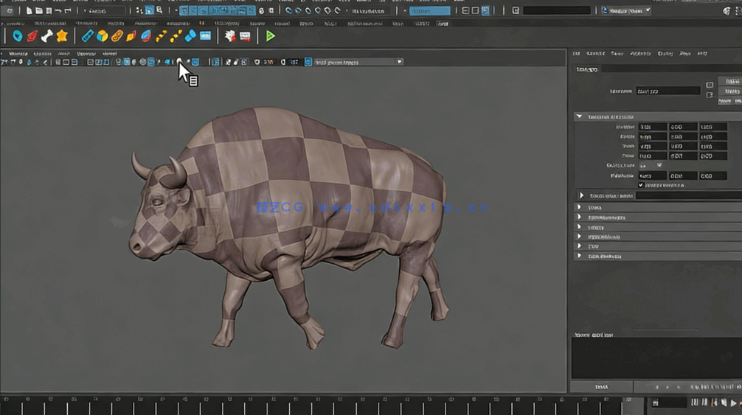Click the Select button at Attribute Editor bottom

point(601,387)
